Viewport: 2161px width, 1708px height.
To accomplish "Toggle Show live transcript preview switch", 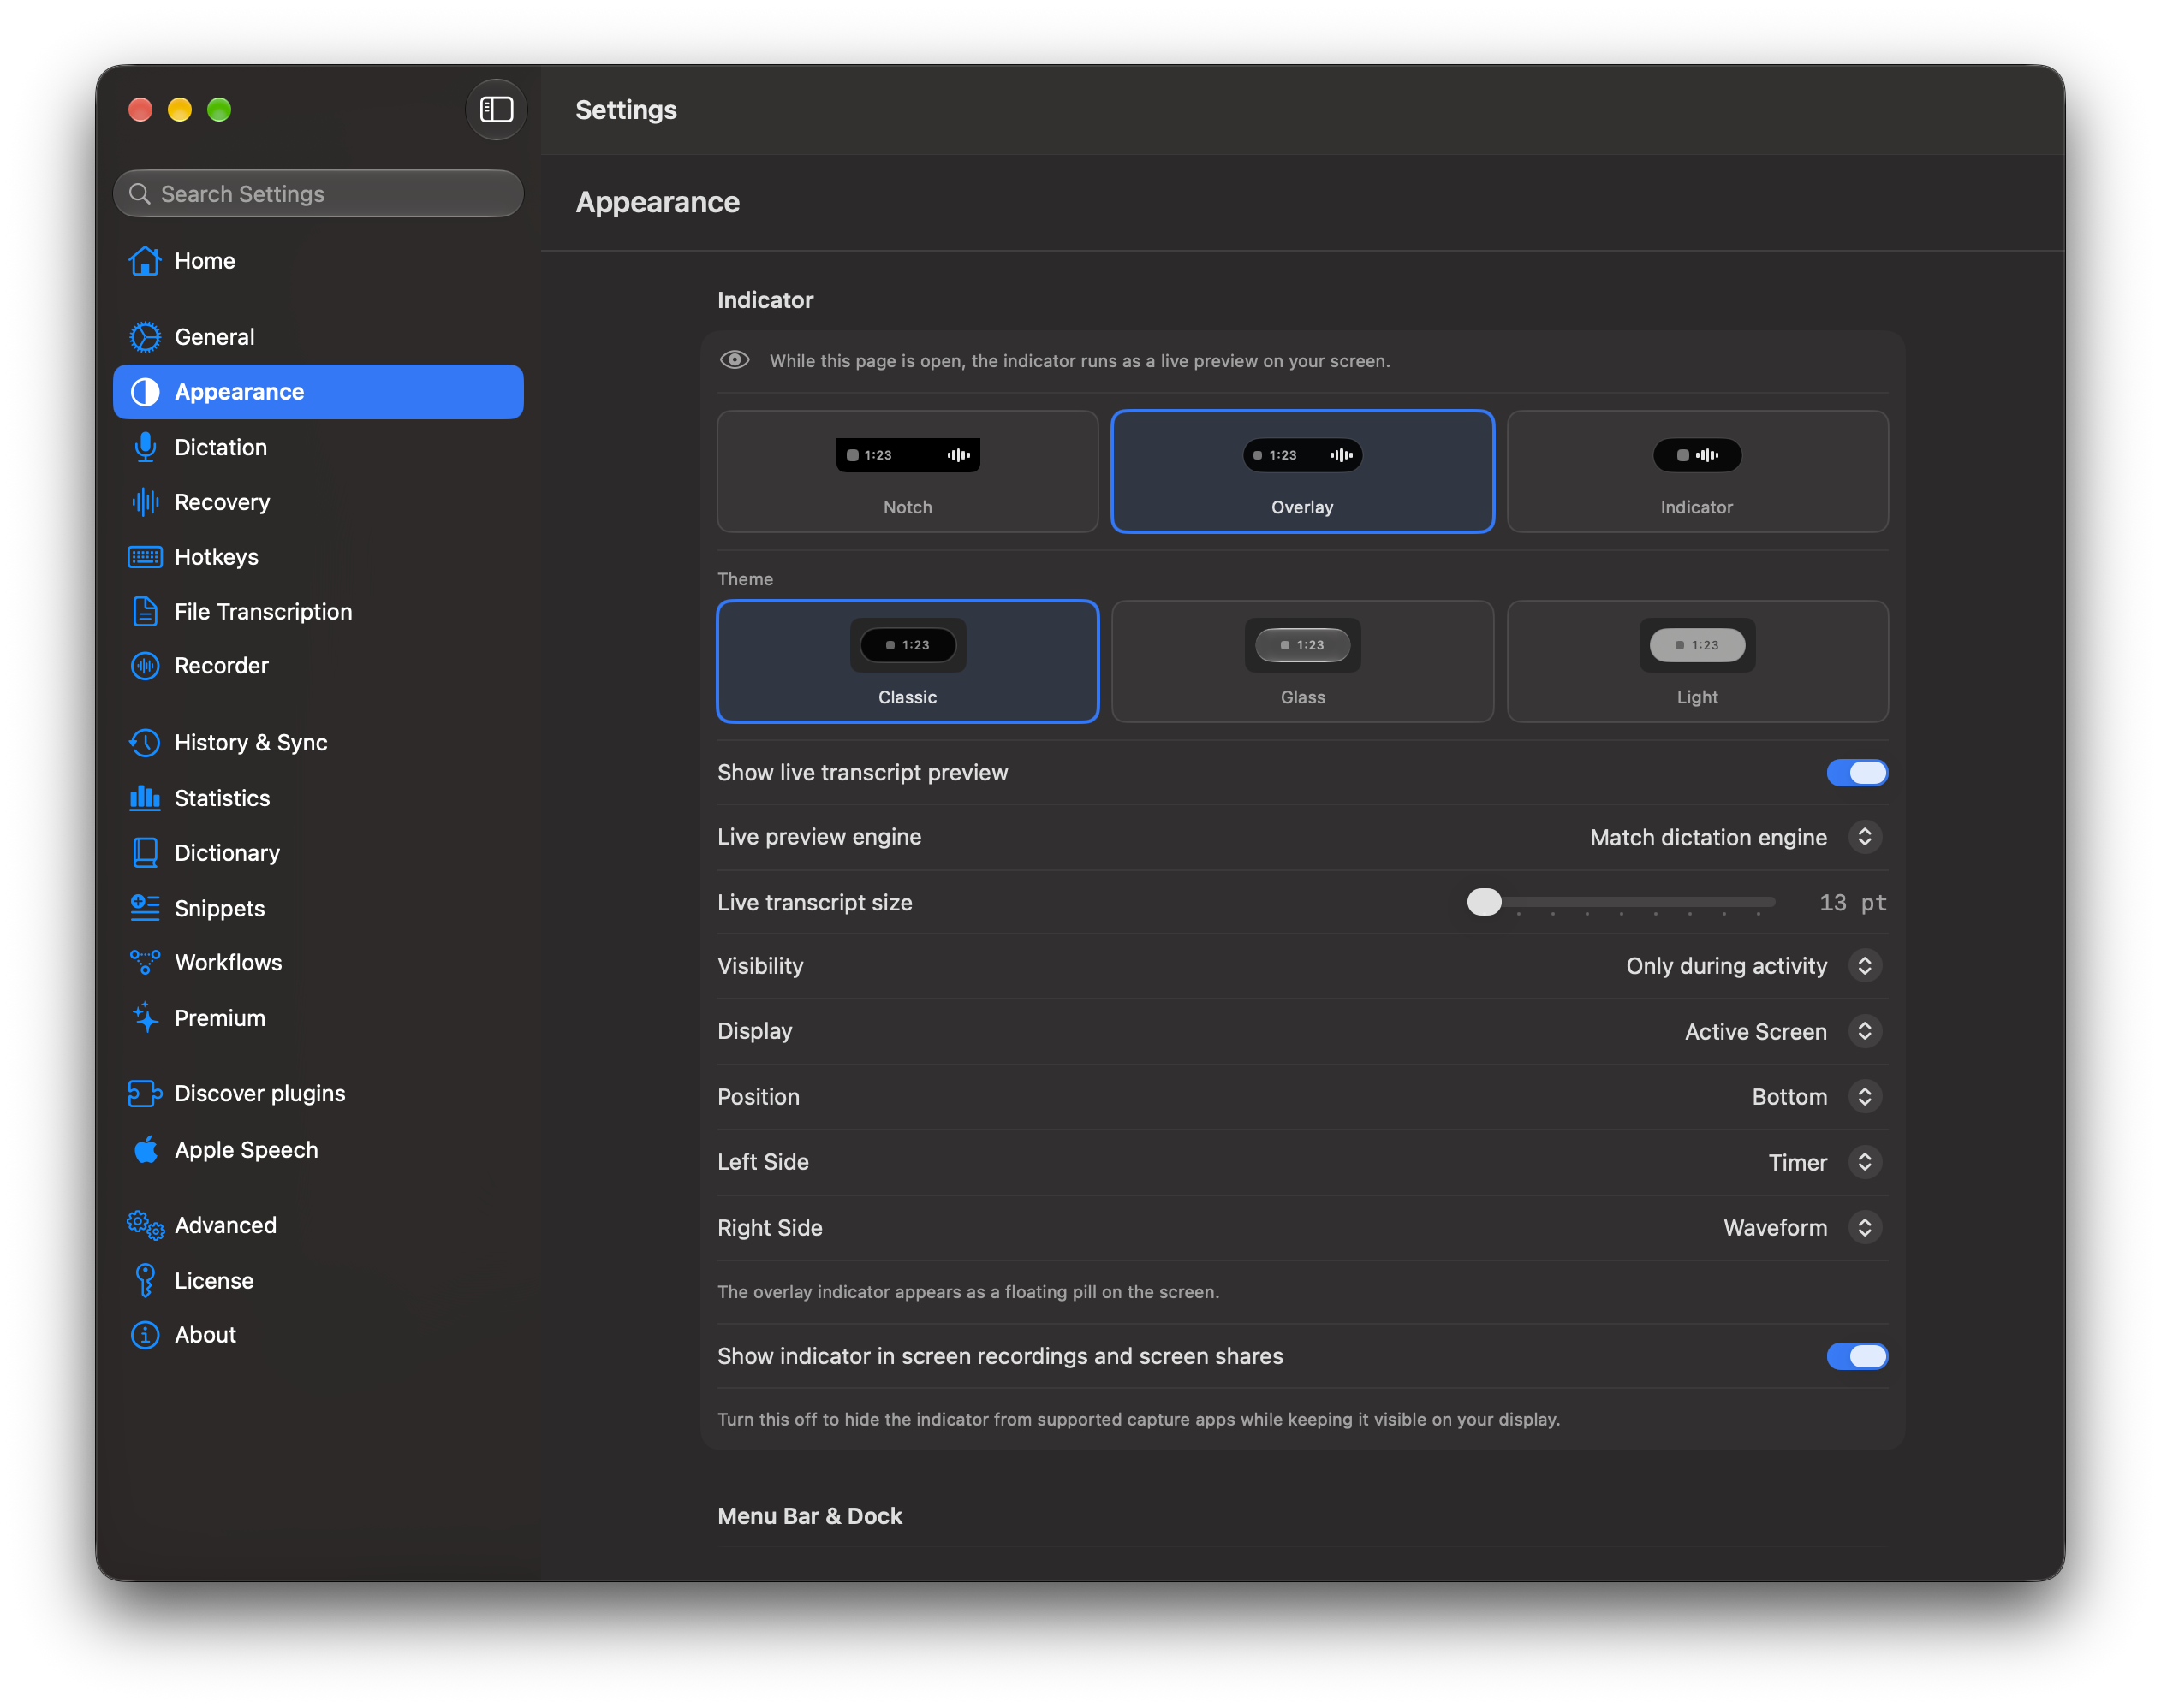I will (x=1857, y=773).
